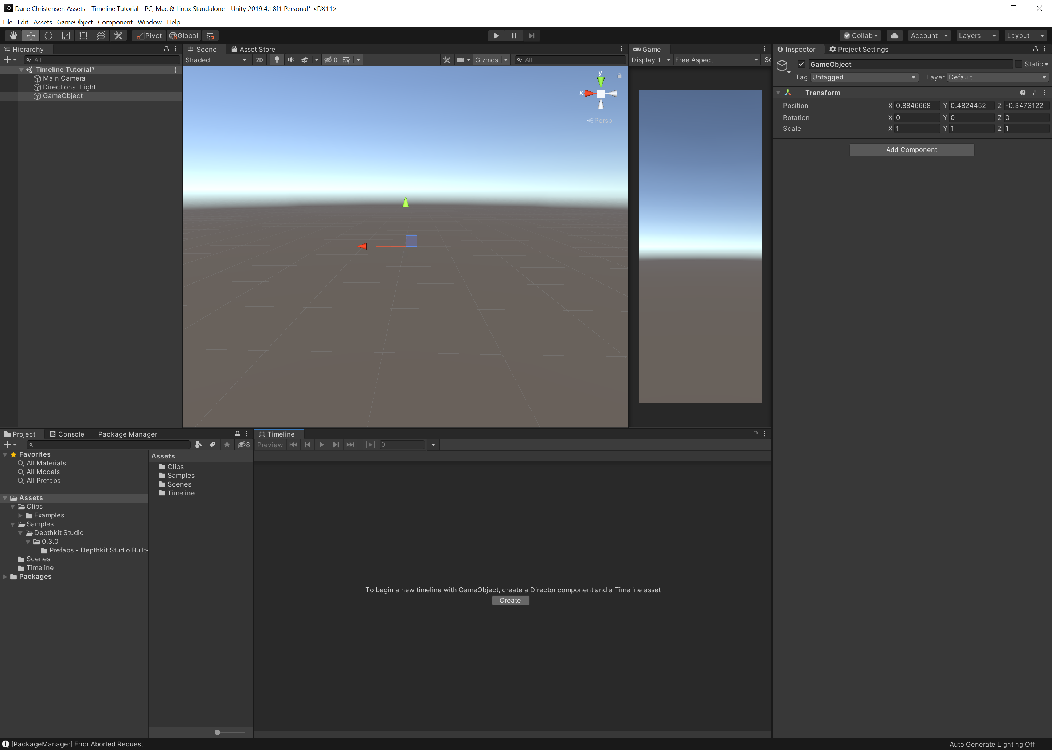Open the Tag Untagged dropdown

point(863,77)
